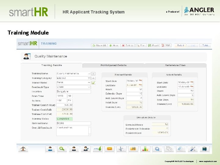The image size is (220, 165).
Task: Switch to Participated Details tab
Action: pyautogui.click(x=113, y=65)
